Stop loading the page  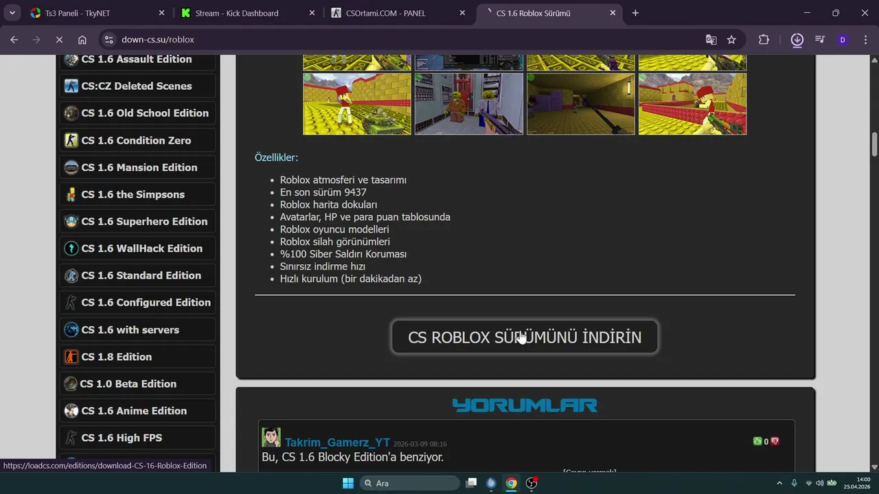pos(59,40)
